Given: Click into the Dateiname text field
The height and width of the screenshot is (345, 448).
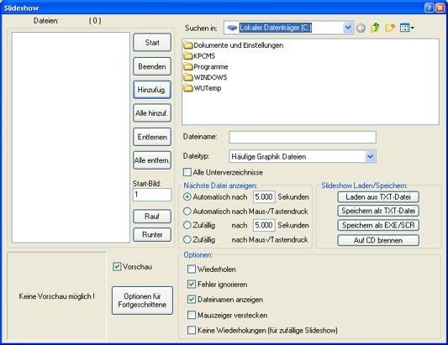Looking at the screenshot, I should (x=303, y=138).
